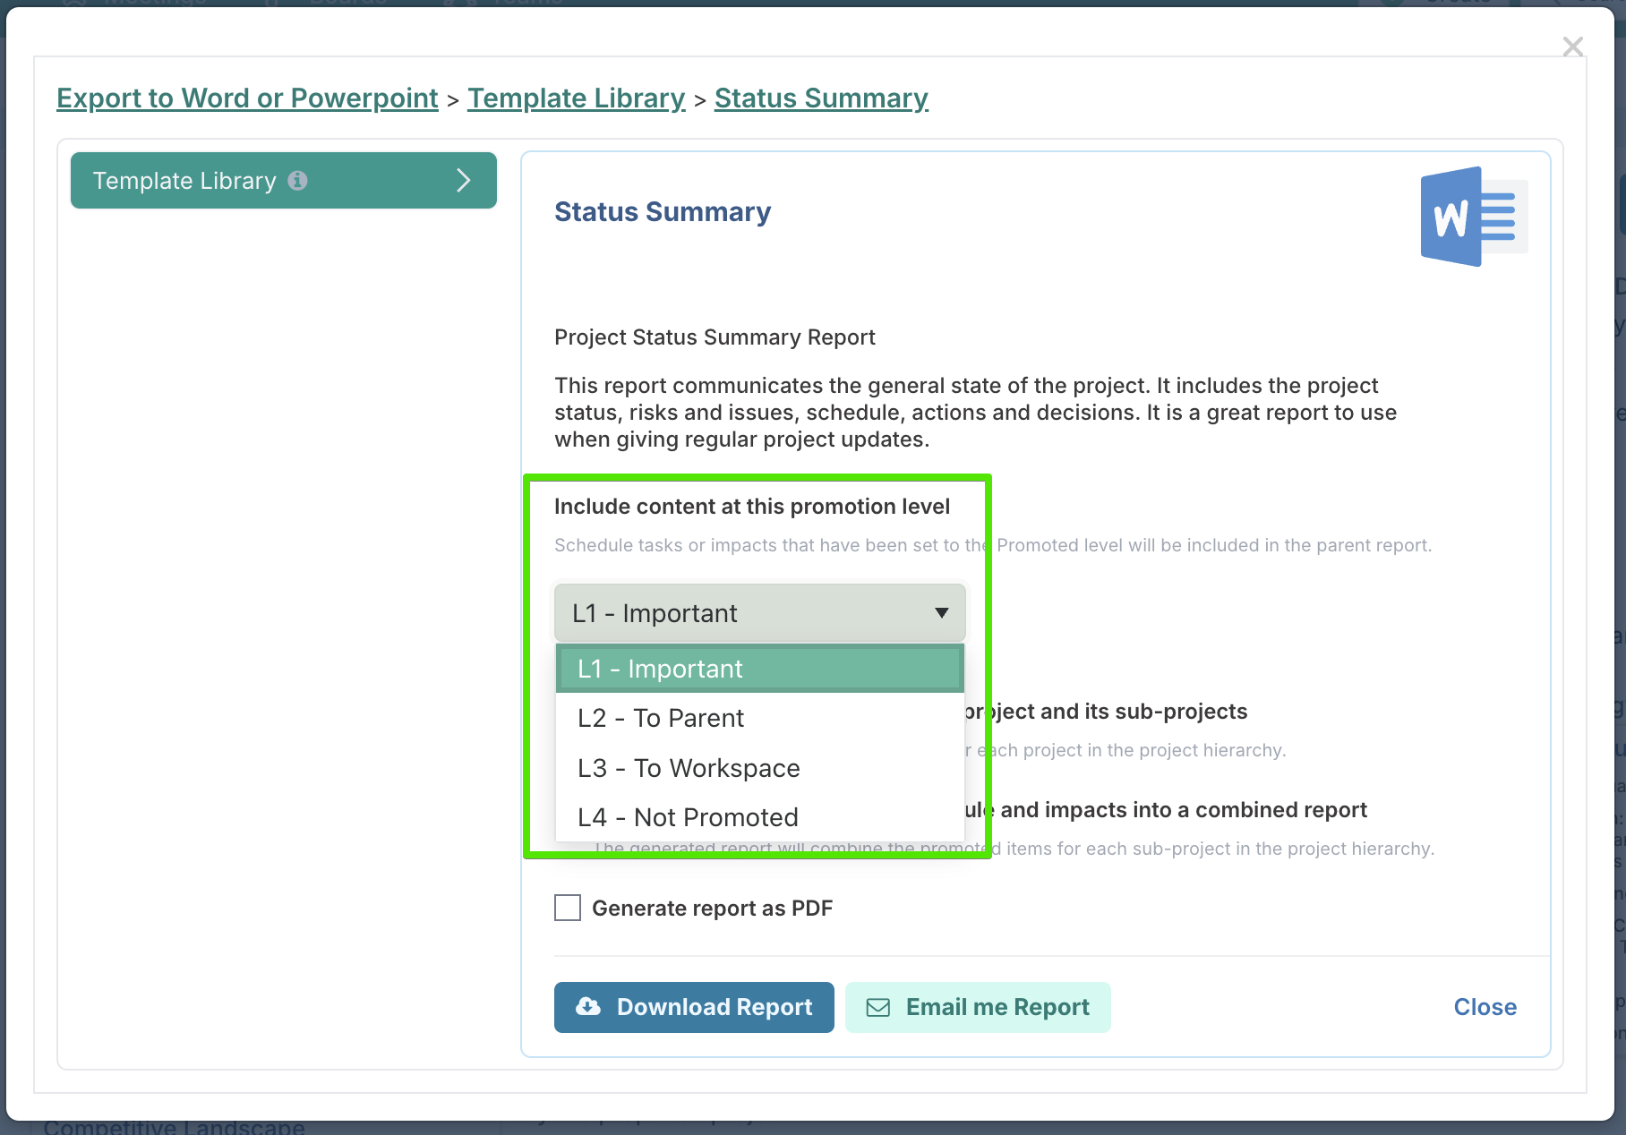1626x1135 pixels.
Task: Choose L2 - To Parent option
Action: [x=760, y=718]
